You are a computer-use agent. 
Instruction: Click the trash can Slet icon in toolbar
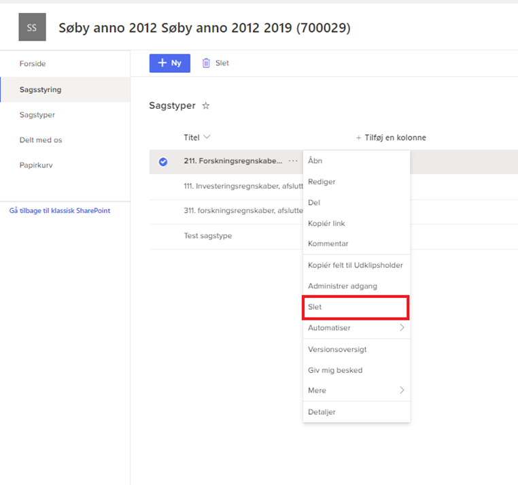pos(206,63)
